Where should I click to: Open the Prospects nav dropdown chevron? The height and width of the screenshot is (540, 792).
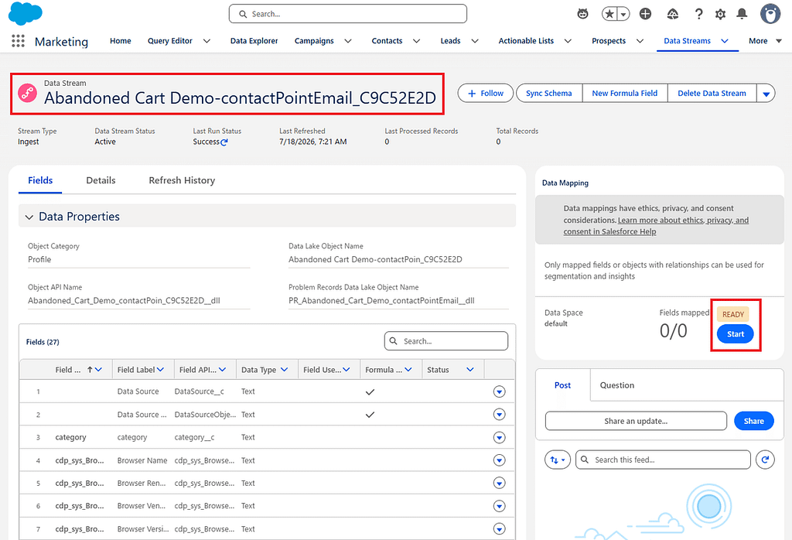pos(640,41)
